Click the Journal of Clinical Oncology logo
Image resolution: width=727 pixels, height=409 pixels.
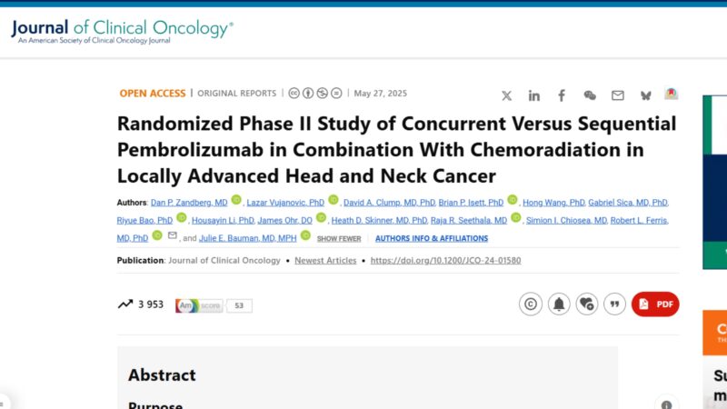click(x=123, y=31)
